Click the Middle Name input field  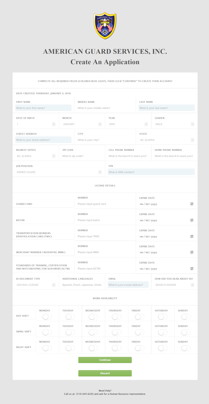coord(105,108)
